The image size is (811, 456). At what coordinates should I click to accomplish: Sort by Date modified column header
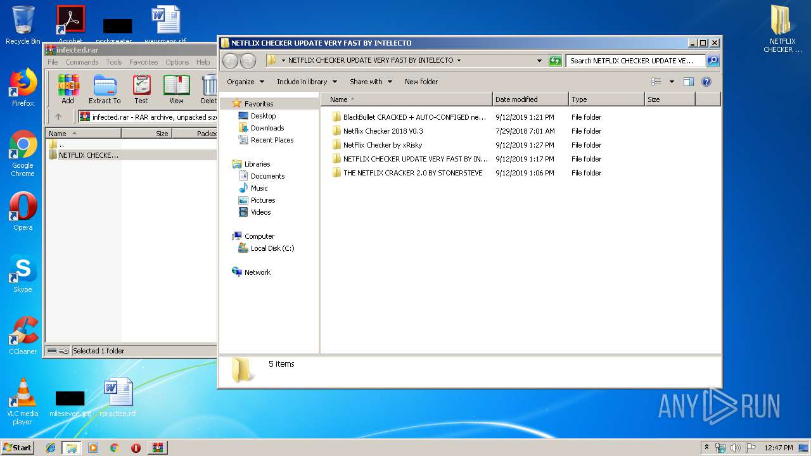point(530,99)
